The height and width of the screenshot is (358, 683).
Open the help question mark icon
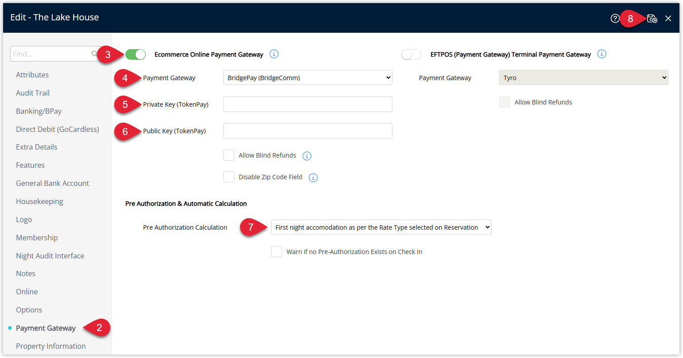(615, 18)
